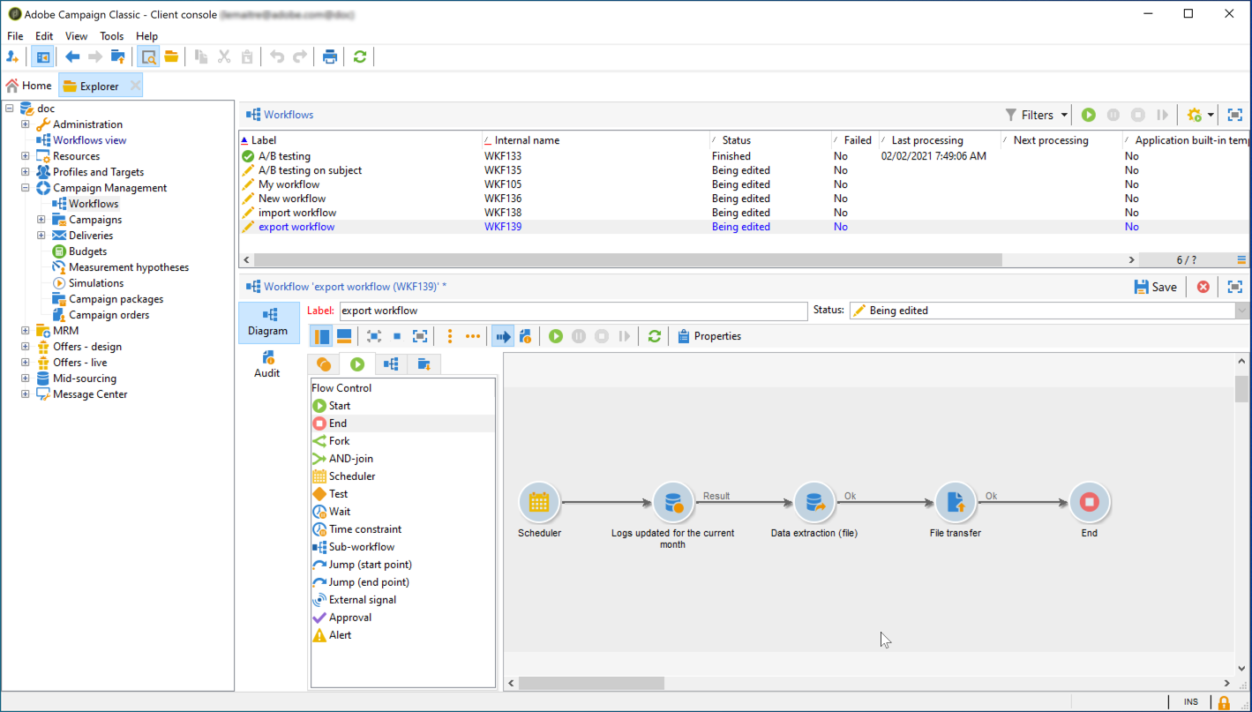Switch to the Home tab
The image size is (1252, 712).
(x=29, y=86)
